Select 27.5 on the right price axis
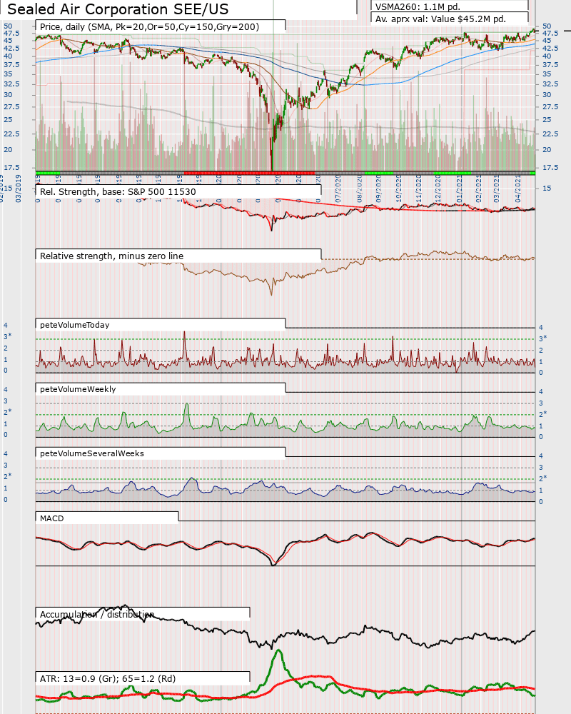Screen dimensions: 571x714 549,106
